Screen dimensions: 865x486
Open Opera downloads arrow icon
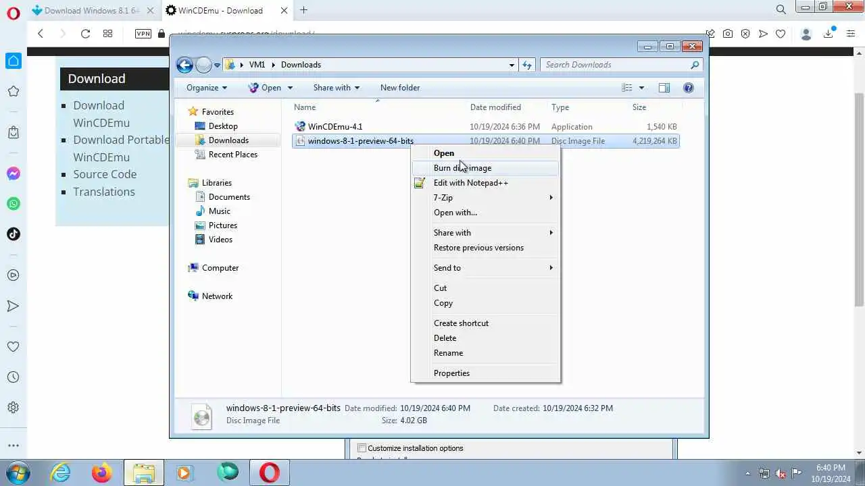828,34
